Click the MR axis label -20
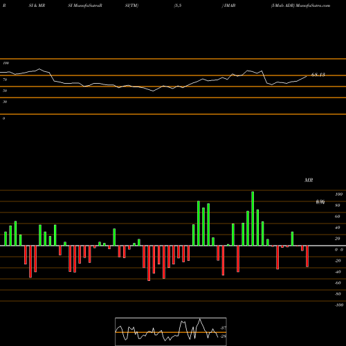This screenshot has height=346, width=346. click(338, 261)
